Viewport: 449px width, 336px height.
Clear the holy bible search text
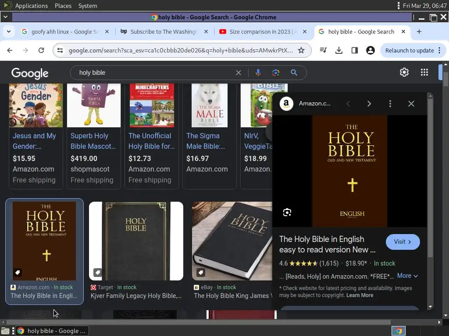click(238, 73)
